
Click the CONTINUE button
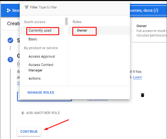click(29, 132)
